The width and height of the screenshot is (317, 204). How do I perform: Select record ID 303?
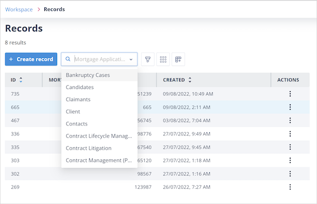pos(15,160)
